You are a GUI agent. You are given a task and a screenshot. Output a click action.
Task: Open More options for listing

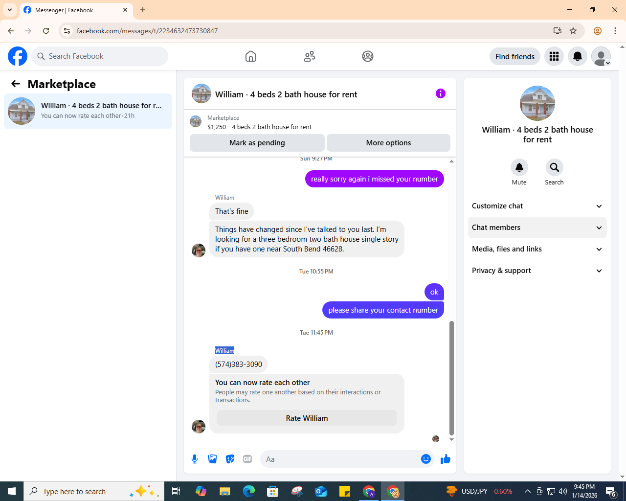388,143
